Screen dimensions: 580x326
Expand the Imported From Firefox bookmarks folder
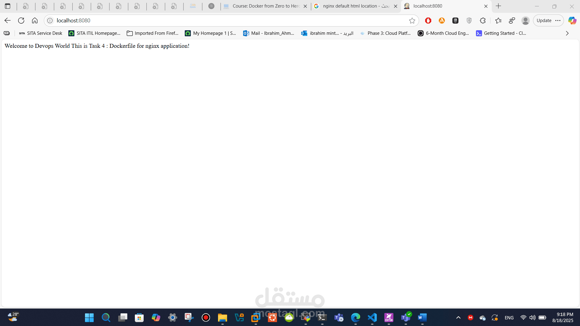coord(153,33)
